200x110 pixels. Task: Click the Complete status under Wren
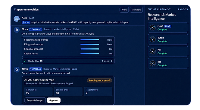(162, 41)
